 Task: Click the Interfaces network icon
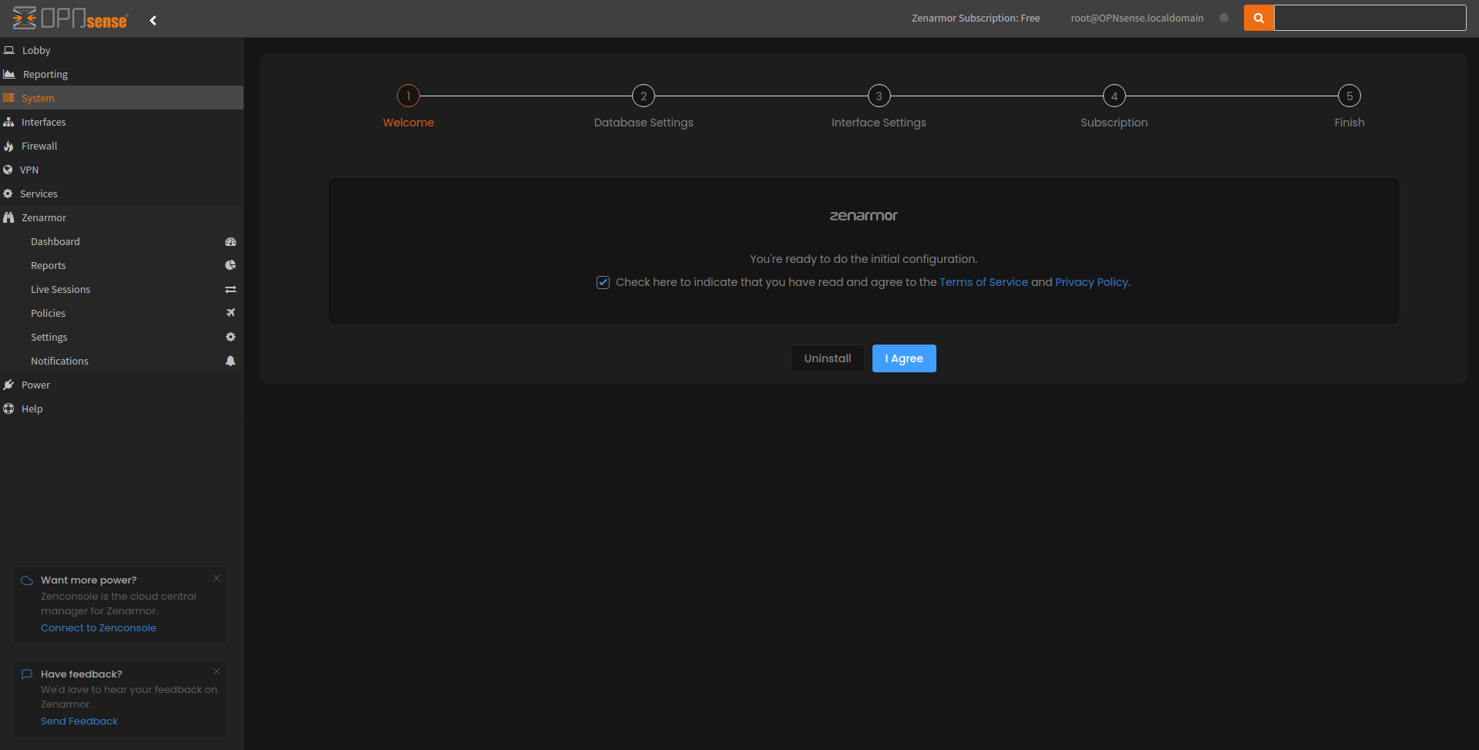(x=8, y=122)
